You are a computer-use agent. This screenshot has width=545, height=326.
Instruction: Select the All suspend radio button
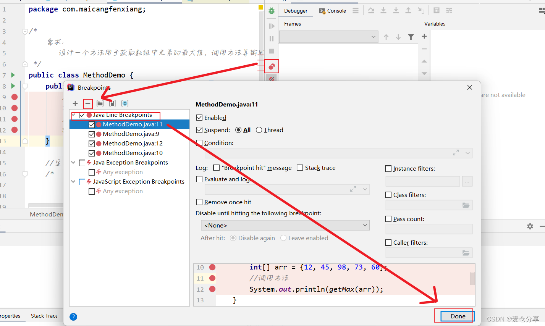pyautogui.click(x=238, y=130)
